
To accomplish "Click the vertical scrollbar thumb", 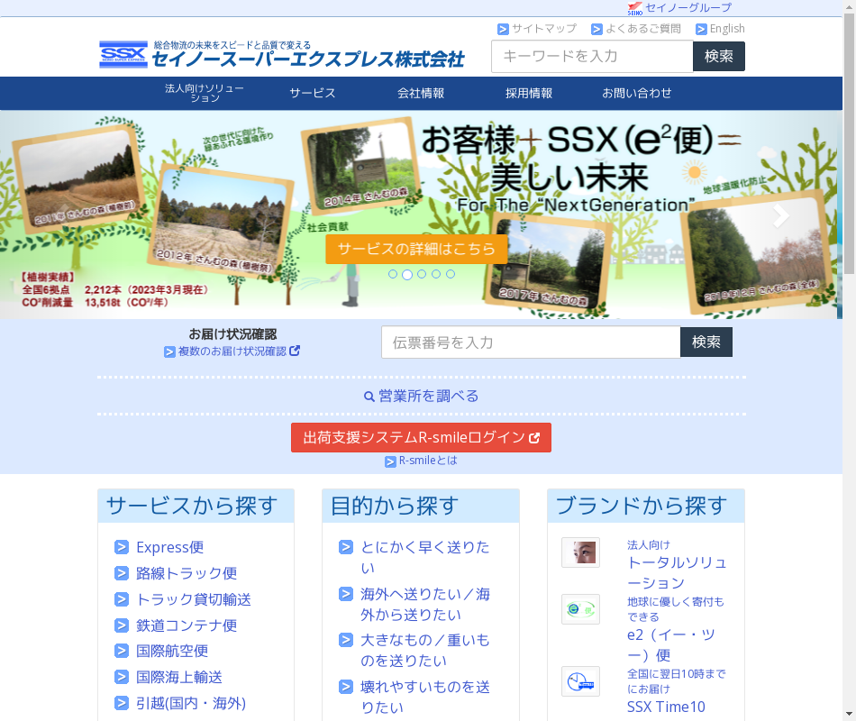I will coord(849,143).
